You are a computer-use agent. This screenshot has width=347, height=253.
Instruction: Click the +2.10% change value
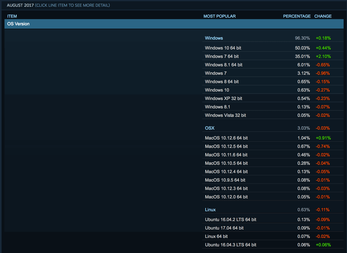coord(323,56)
